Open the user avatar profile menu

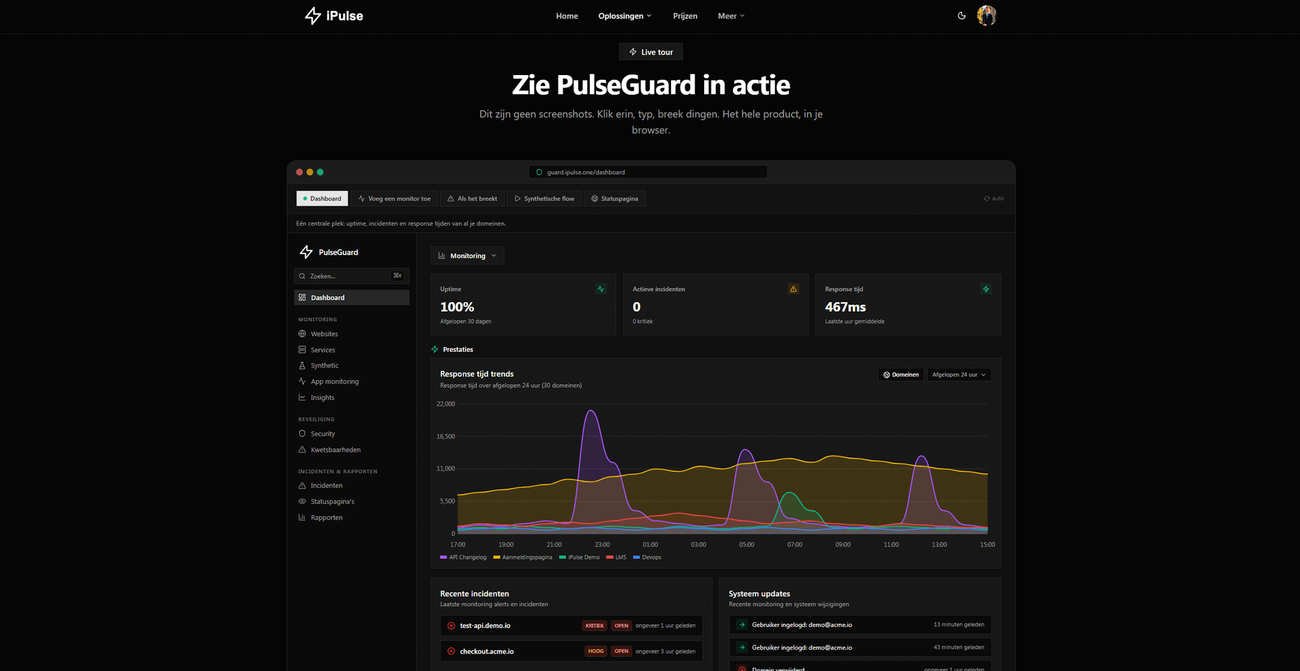pos(987,16)
